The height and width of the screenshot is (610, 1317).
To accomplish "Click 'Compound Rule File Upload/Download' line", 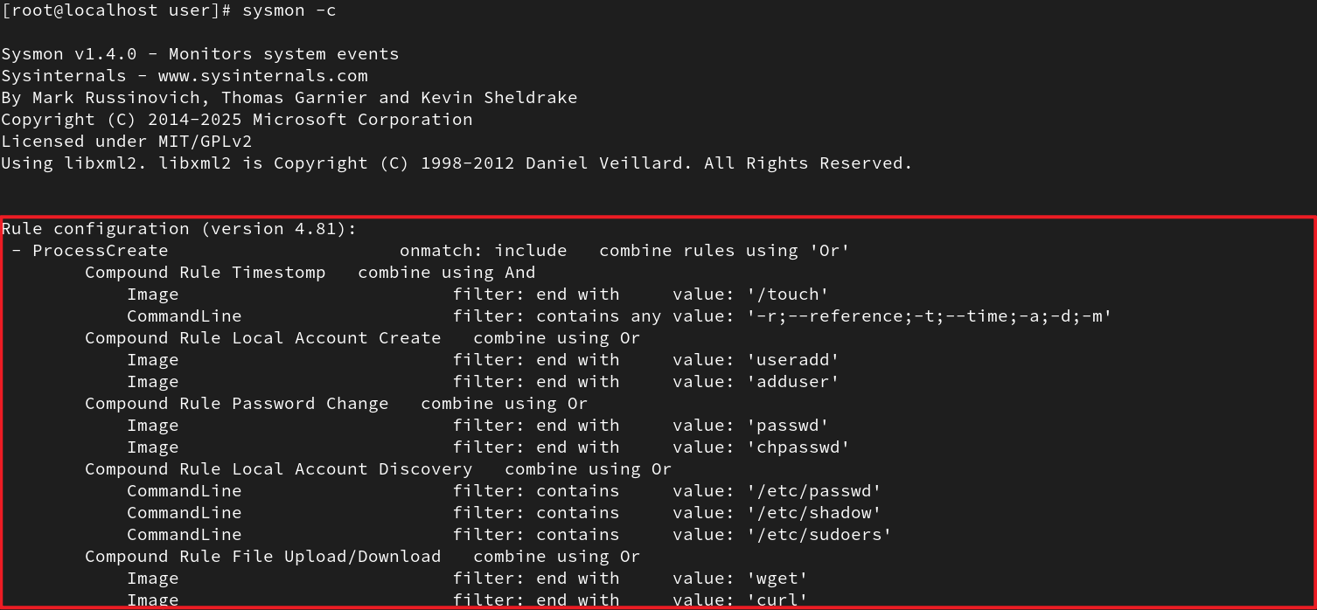I will tap(363, 557).
